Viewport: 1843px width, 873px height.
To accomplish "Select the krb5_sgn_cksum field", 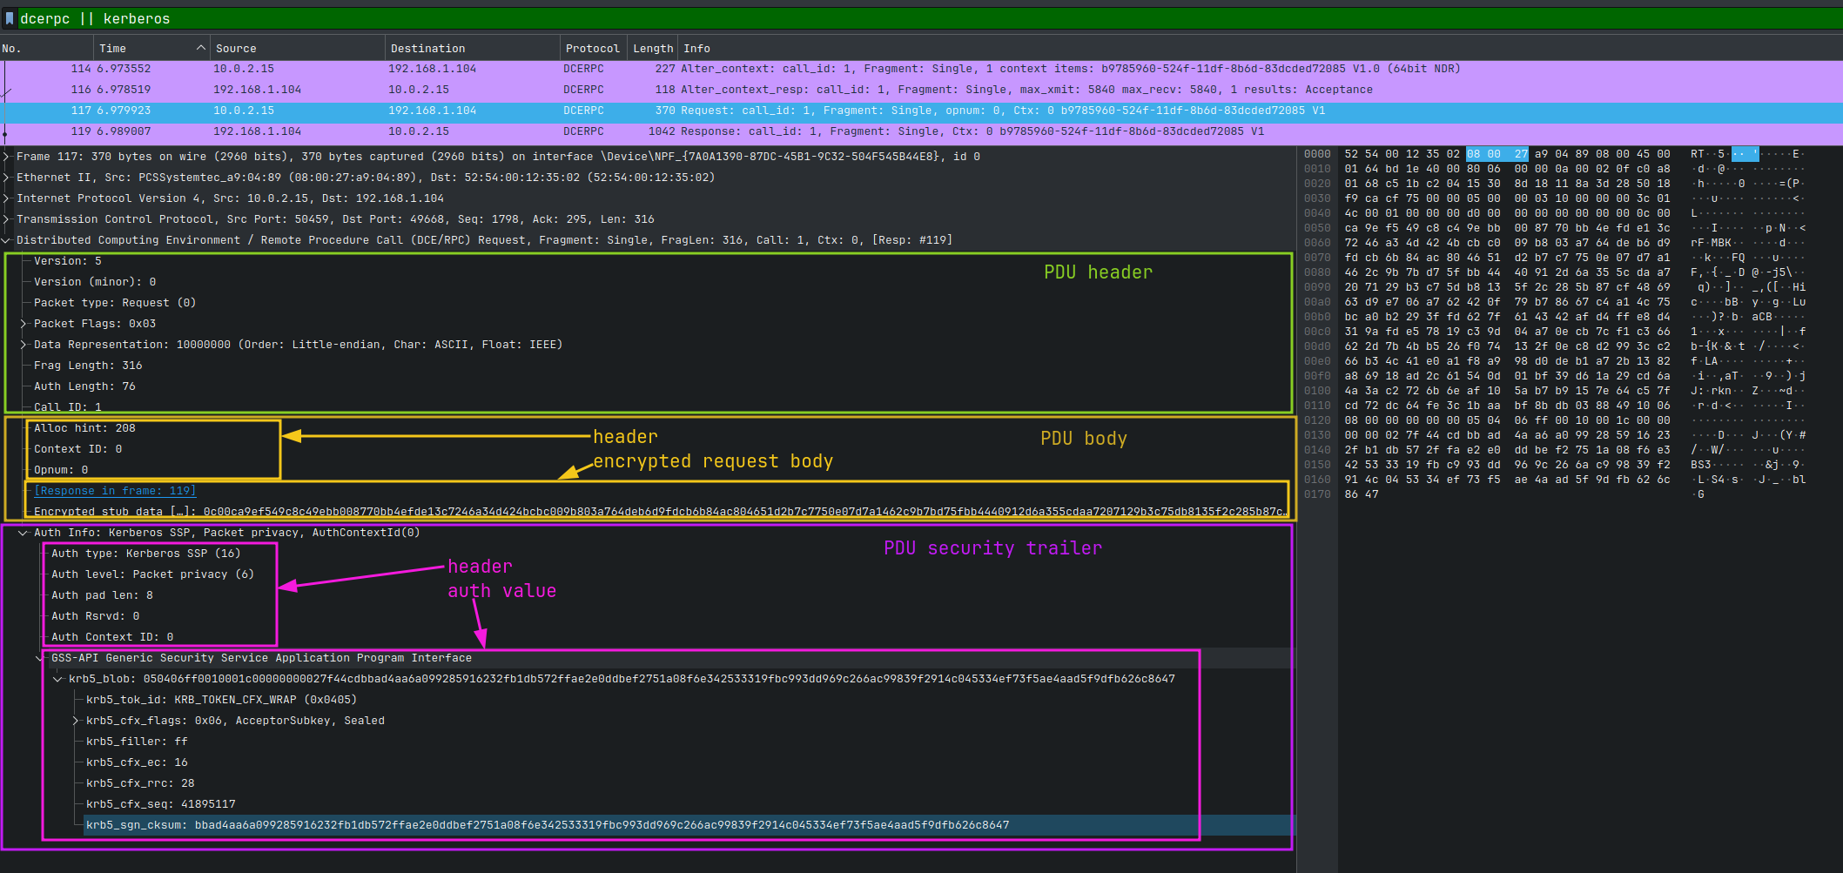I will click(348, 824).
